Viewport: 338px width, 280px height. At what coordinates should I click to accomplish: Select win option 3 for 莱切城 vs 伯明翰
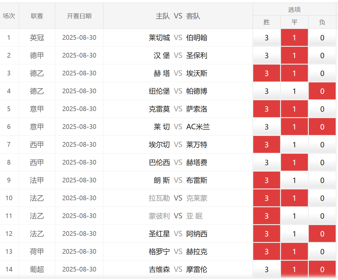tap(267, 37)
